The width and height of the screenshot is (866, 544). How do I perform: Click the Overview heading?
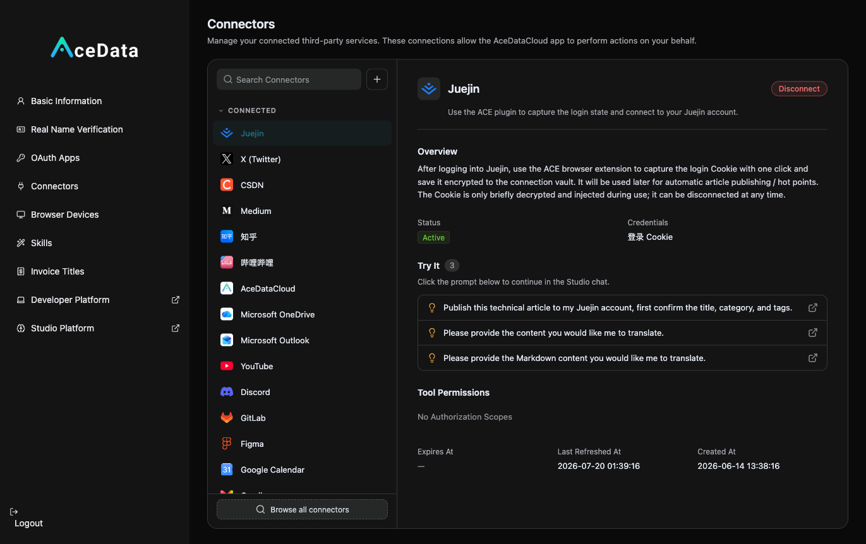click(x=437, y=151)
